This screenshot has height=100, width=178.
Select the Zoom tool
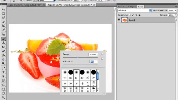[x=3, y=97]
